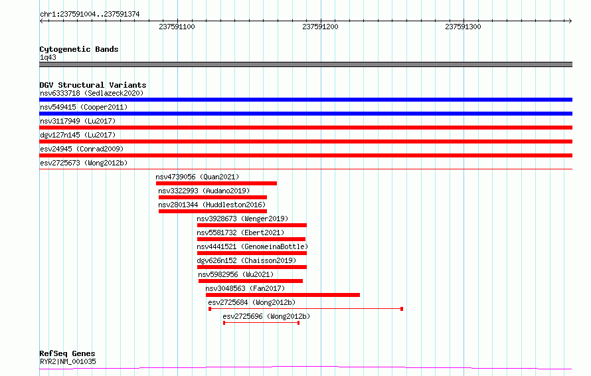Click the 1q43 band label
Image resolution: width=591 pixels, height=376 pixels.
(48, 57)
